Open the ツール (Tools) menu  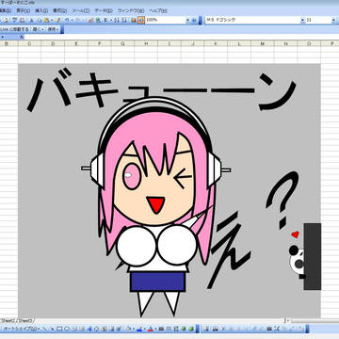tap(80, 10)
